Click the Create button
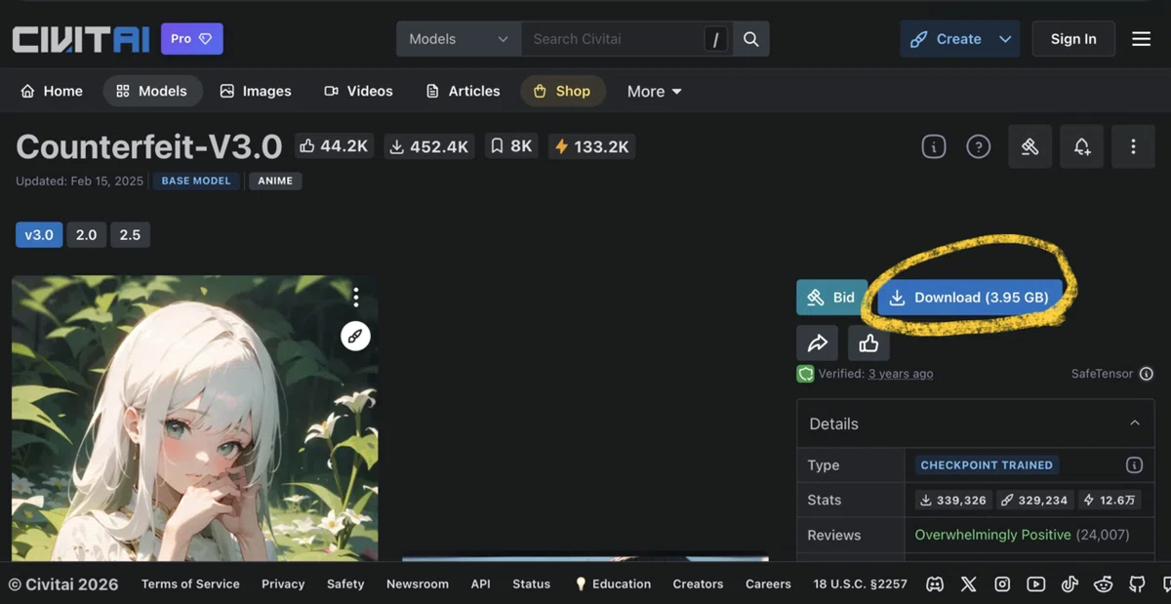Screen dimensions: 1171x604 point(947,39)
